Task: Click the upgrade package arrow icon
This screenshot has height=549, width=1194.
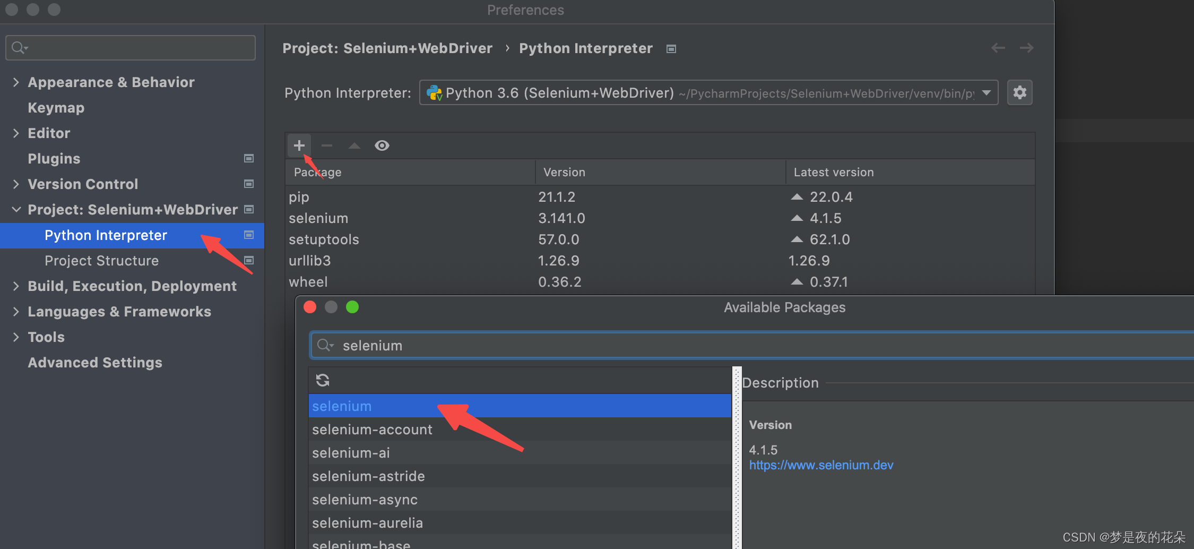Action: (354, 145)
